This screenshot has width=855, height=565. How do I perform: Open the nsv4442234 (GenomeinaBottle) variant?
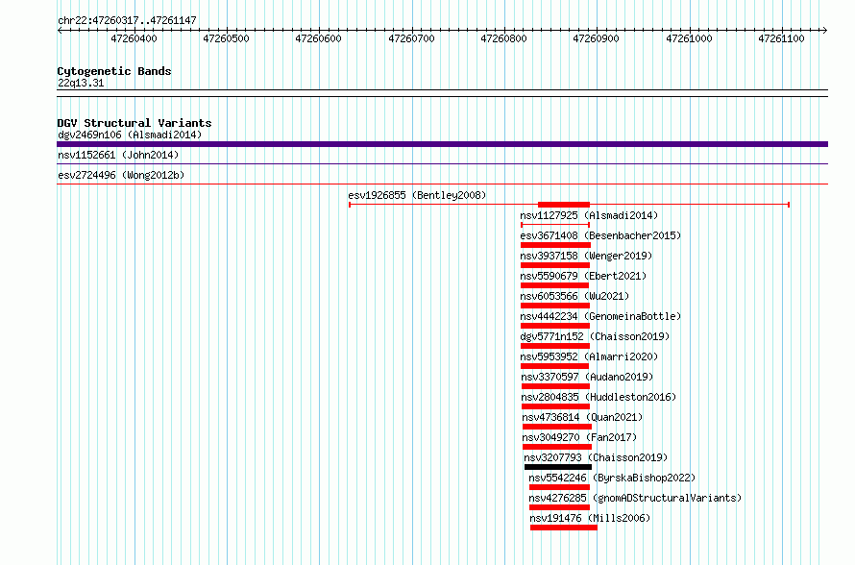pyautogui.click(x=600, y=316)
